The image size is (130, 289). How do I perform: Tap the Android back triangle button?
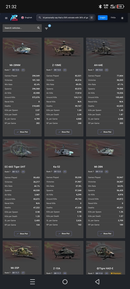point(97,281)
